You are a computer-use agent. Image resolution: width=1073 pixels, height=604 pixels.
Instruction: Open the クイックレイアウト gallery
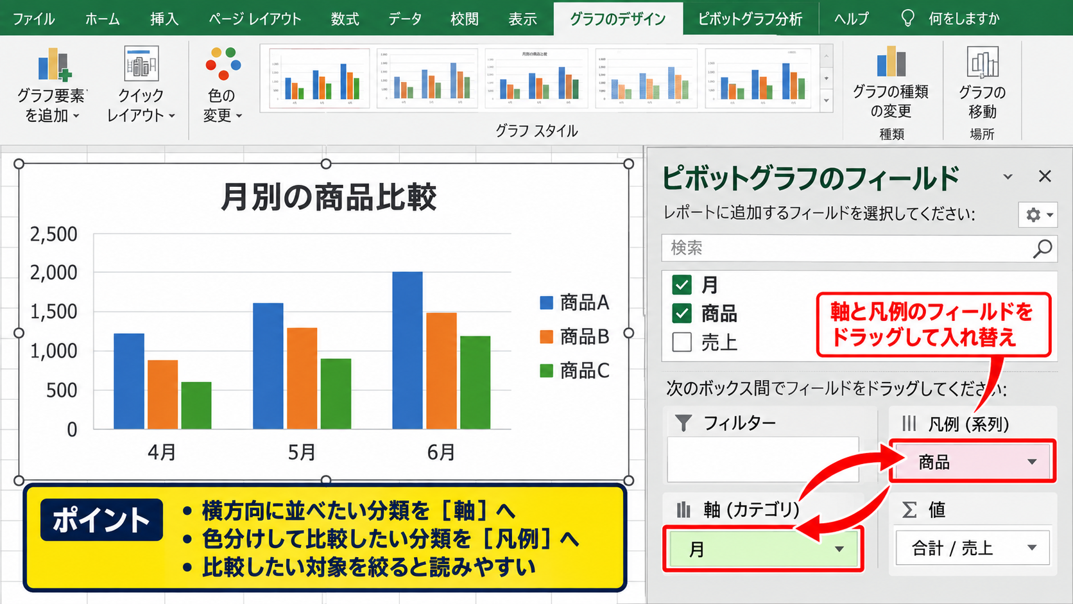[x=141, y=85]
